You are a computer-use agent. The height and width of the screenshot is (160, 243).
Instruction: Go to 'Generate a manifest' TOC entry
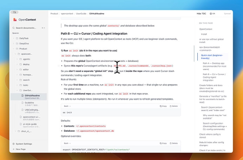pyautogui.click(x=213, y=99)
